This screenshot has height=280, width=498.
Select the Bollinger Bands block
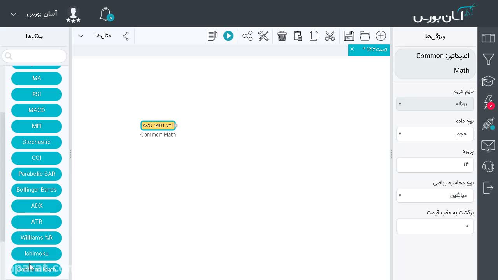click(x=37, y=190)
